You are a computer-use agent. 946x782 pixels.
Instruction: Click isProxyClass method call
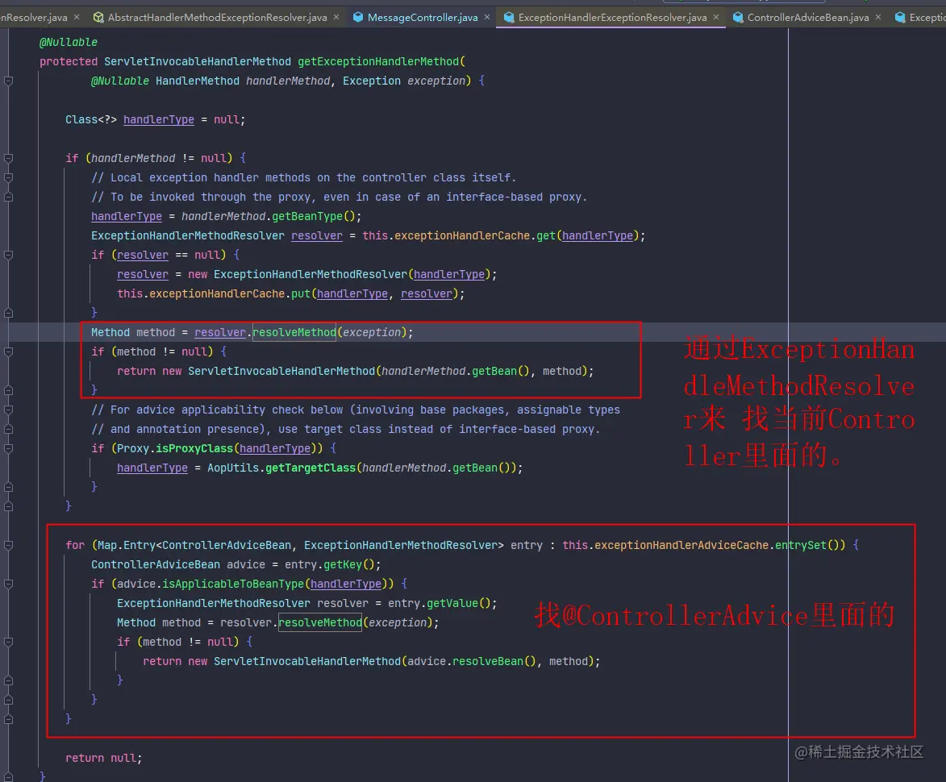(x=194, y=448)
